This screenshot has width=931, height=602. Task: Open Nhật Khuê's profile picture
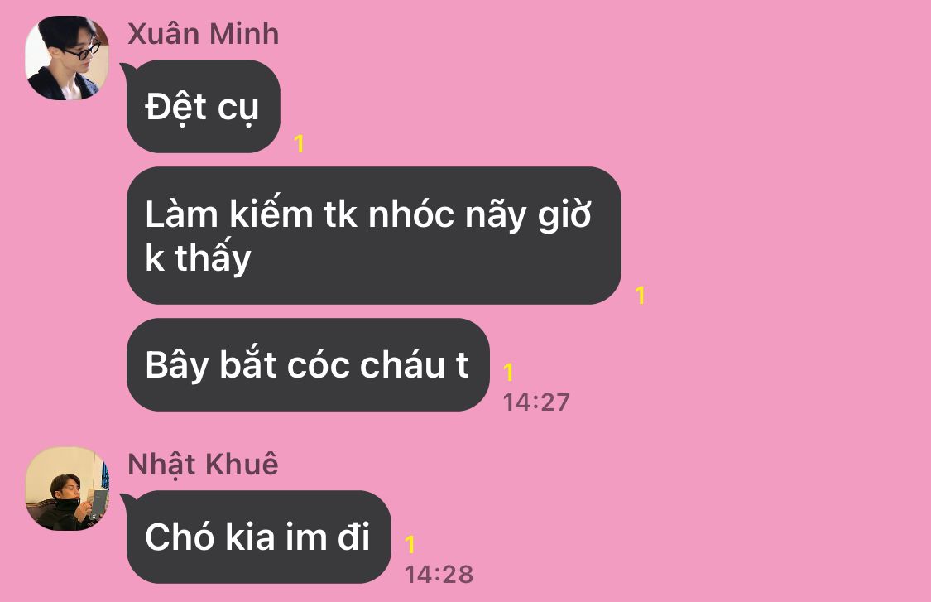tap(67, 489)
